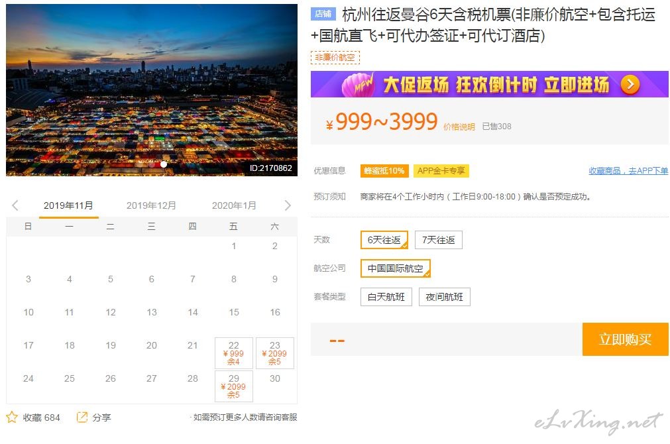Click the 立即购买 button
Image resolution: width=670 pixels, height=444 pixels.
(x=625, y=339)
